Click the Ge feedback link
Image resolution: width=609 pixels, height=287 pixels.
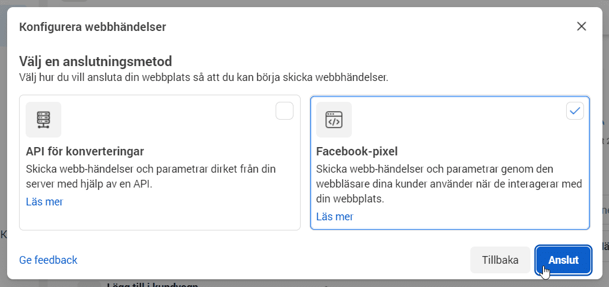point(48,260)
